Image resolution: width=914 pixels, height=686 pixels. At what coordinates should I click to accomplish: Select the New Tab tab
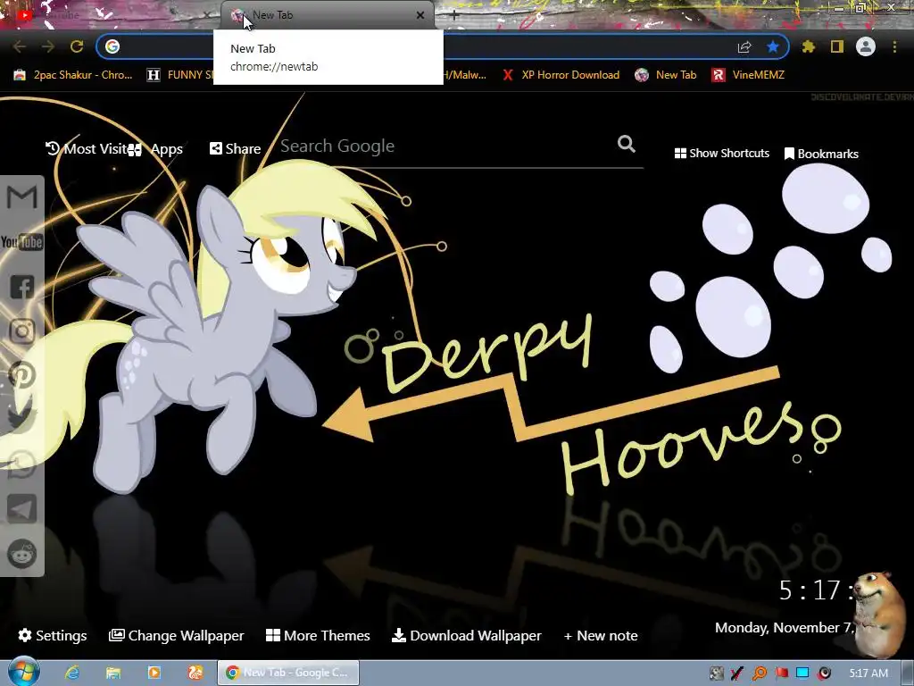pyautogui.click(x=328, y=15)
